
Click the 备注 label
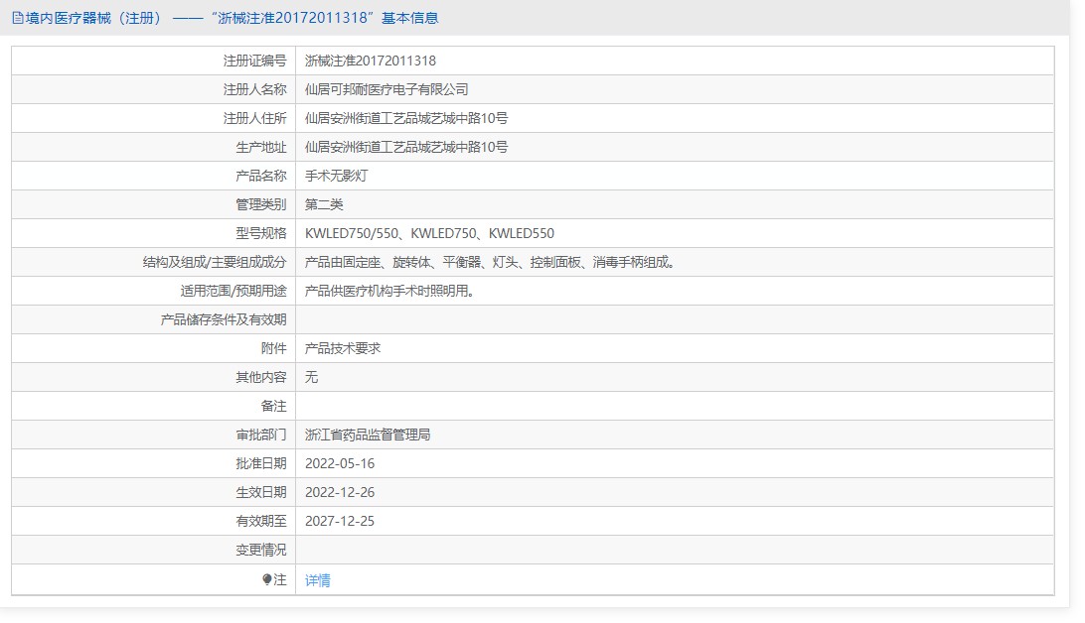point(273,406)
